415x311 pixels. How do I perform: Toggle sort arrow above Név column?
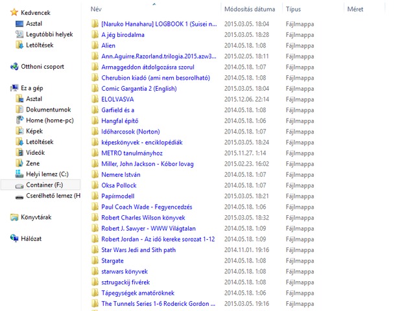[x=154, y=4]
